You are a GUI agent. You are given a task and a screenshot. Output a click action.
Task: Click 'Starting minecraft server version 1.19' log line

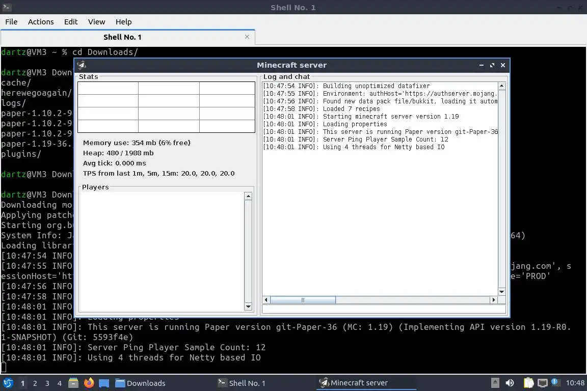(x=361, y=117)
